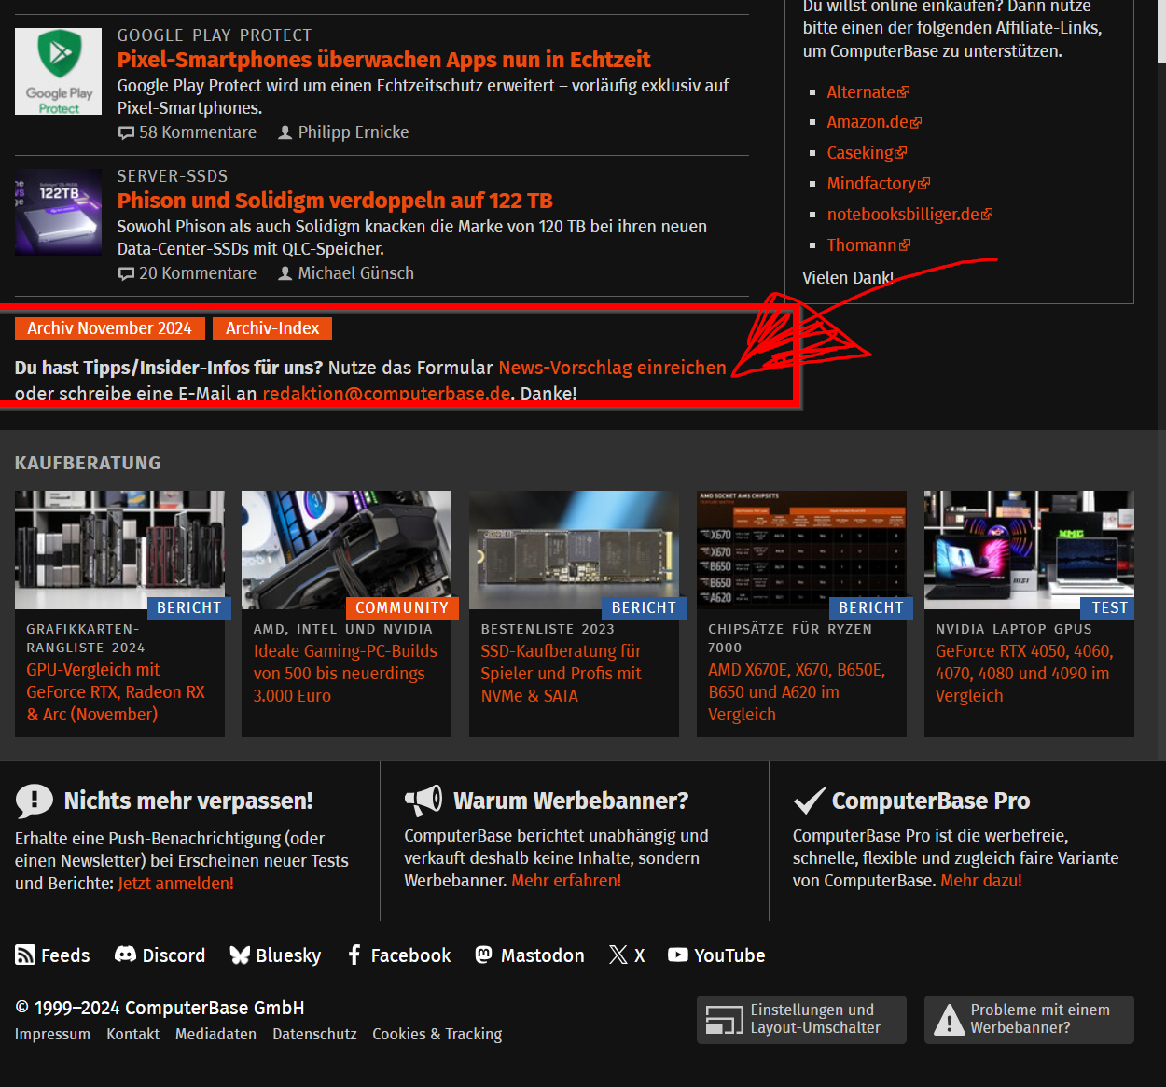Open Einstellungen und Layout-Umschalter button
Viewport: 1166px width, 1087px height.
tap(801, 1019)
